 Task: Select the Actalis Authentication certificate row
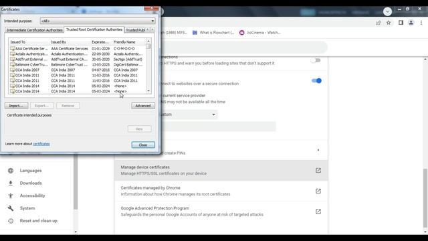tap(77, 54)
